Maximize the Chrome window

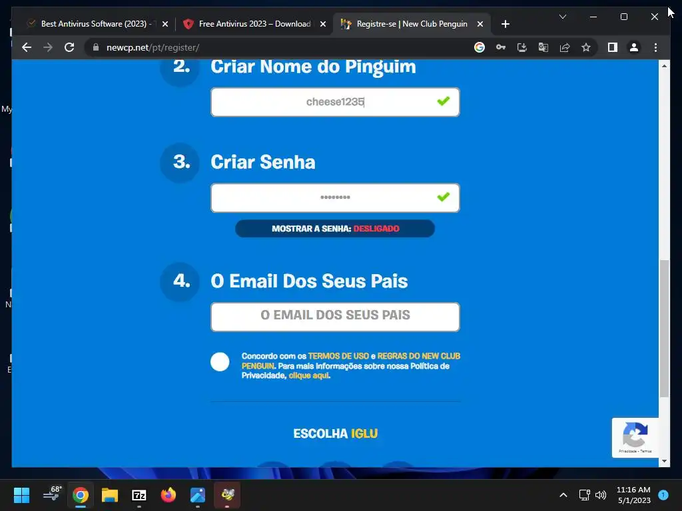coord(623,17)
